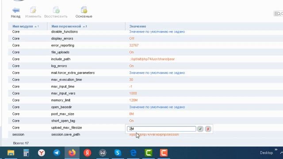Switch to Firefox in the taskbar

coord(72,153)
